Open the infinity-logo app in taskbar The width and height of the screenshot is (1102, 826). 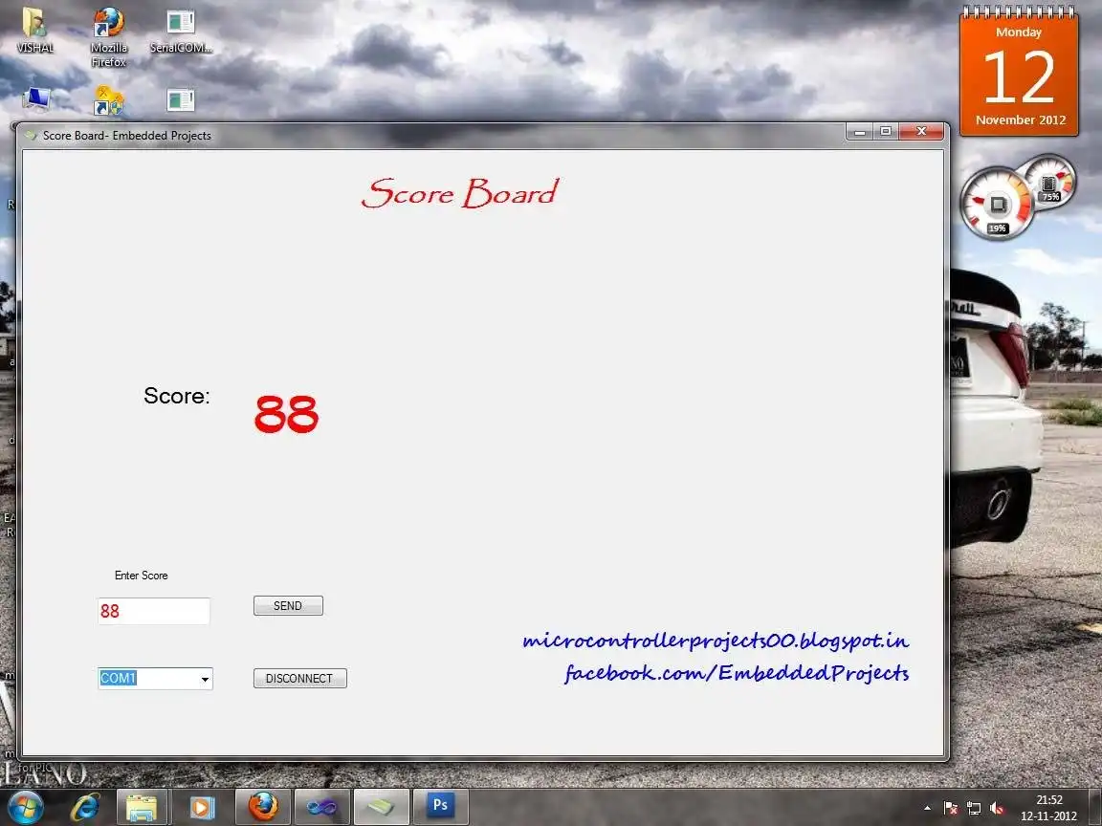[321, 806]
